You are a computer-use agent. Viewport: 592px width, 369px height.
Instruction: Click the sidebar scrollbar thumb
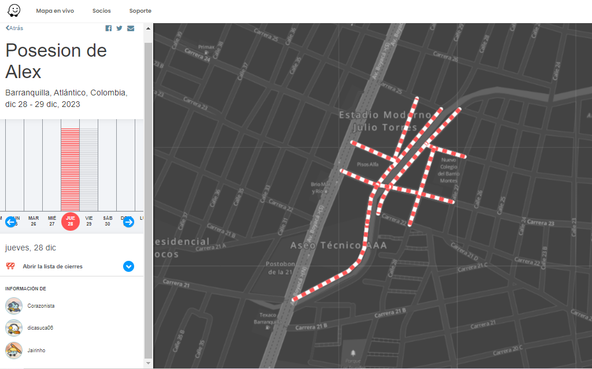149,200
